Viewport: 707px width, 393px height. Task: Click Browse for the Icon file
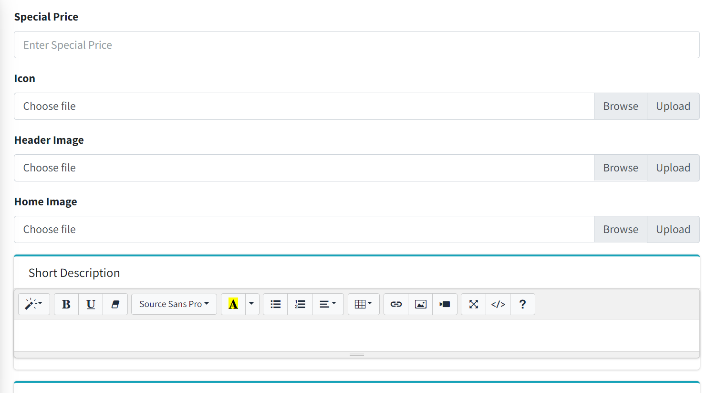[x=620, y=106]
